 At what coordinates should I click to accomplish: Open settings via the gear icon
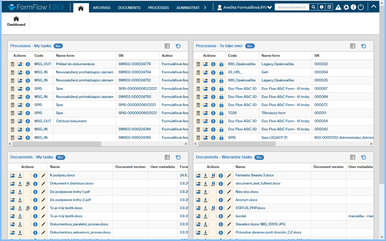tap(346, 7)
